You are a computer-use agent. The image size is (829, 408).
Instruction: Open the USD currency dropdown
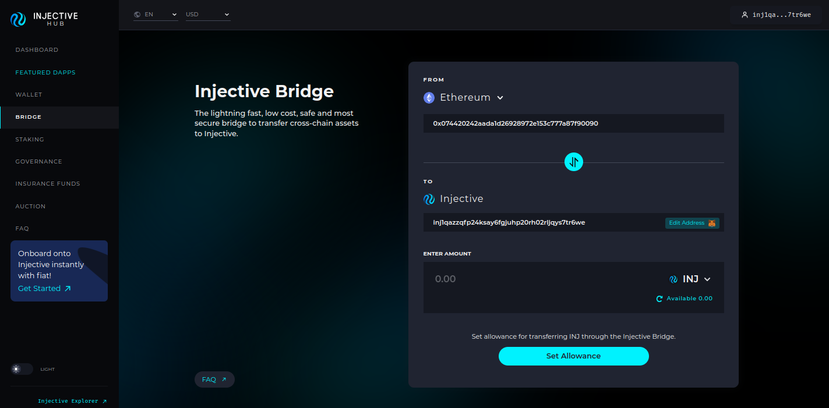click(207, 15)
